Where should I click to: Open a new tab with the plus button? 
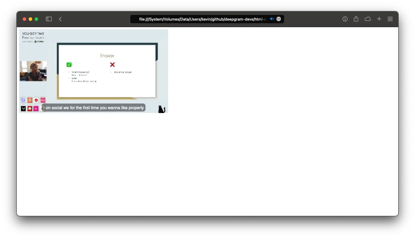[x=379, y=19]
